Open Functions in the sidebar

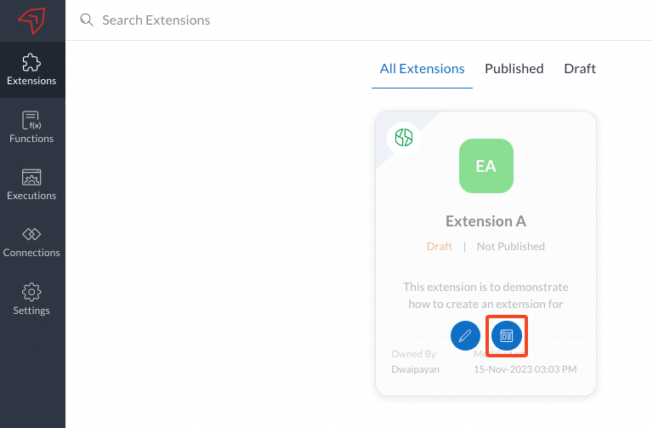[x=31, y=127]
